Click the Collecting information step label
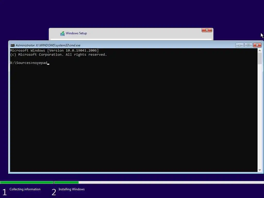 point(25,189)
